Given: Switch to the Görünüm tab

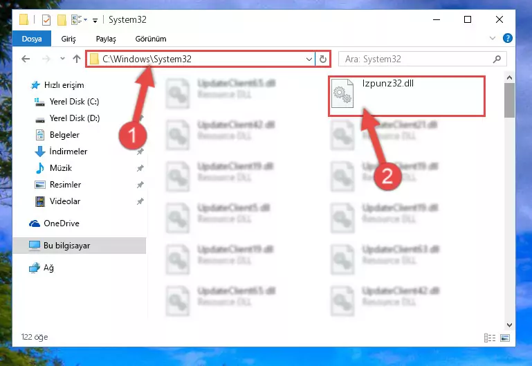Looking at the screenshot, I should pyautogui.click(x=151, y=39).
